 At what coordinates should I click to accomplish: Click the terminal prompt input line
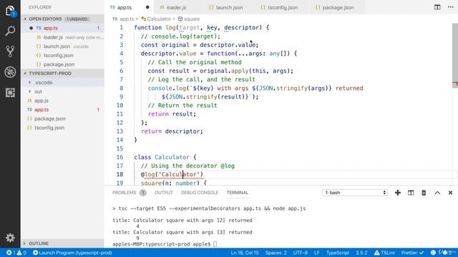pos(165,244)
